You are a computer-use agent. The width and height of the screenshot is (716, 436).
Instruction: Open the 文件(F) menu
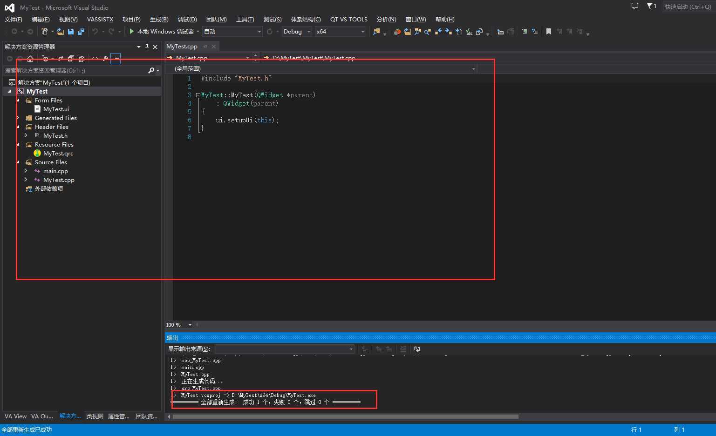(x=13, y=19)
